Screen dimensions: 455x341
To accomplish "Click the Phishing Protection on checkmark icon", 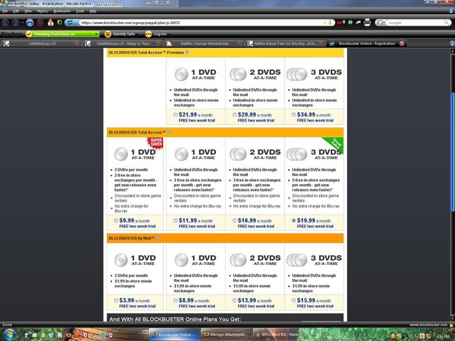I will 28,34.
